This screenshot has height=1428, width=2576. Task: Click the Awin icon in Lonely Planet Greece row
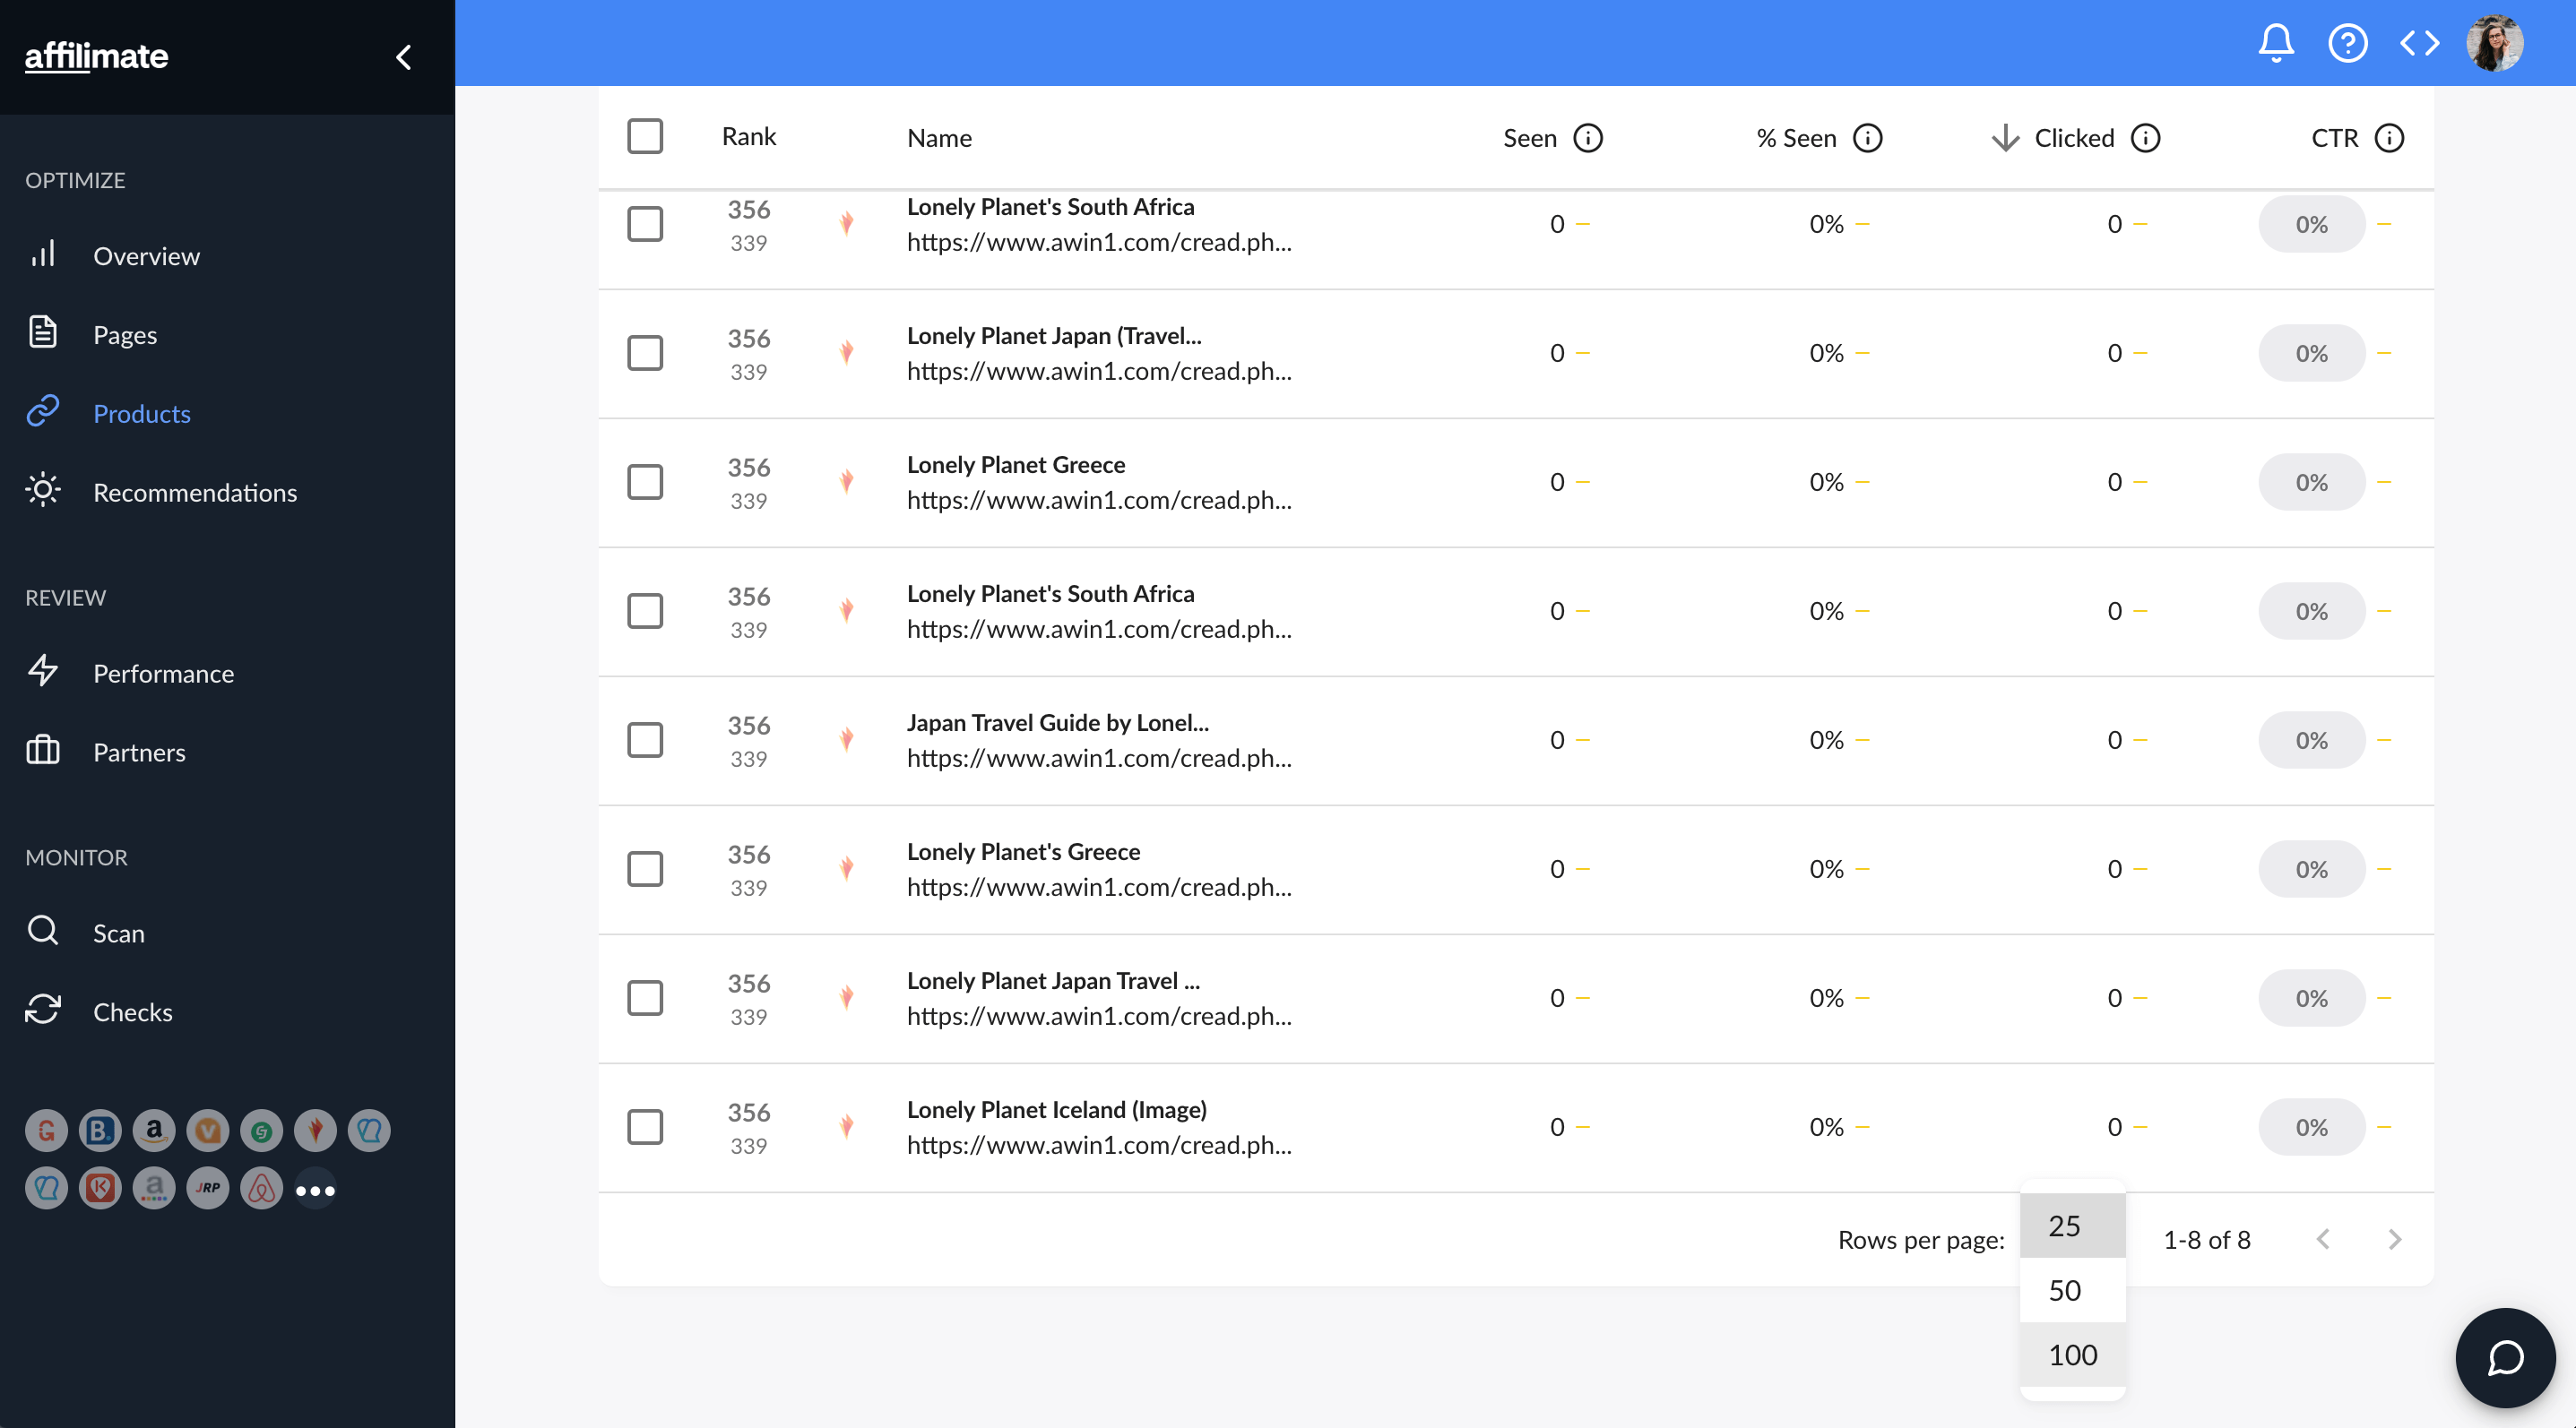coord(846,482)
